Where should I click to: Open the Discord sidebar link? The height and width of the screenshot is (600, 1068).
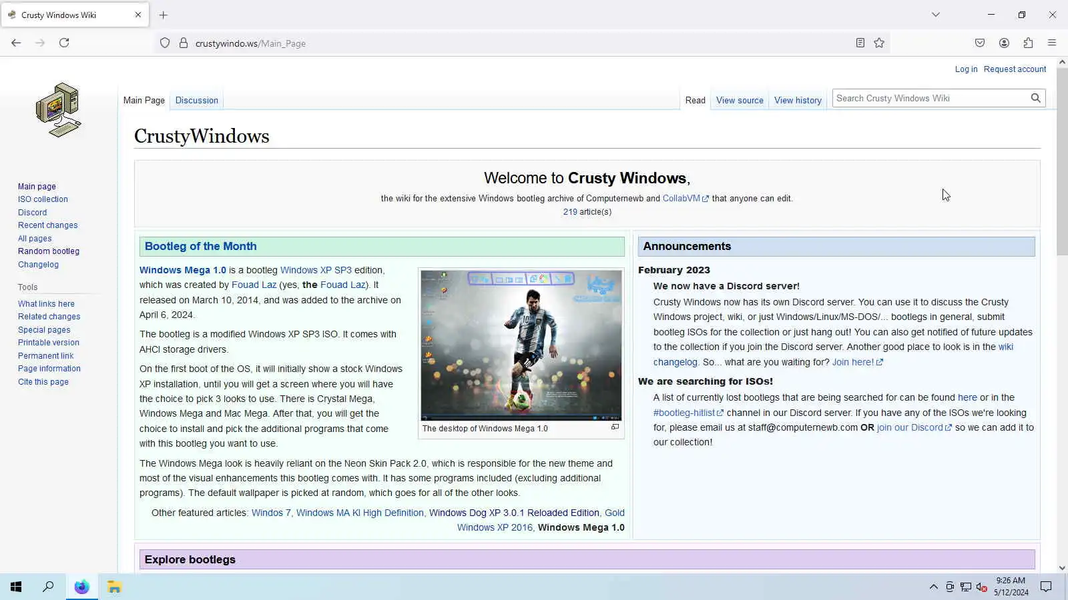pyautogui.click(x=32, y=212)
